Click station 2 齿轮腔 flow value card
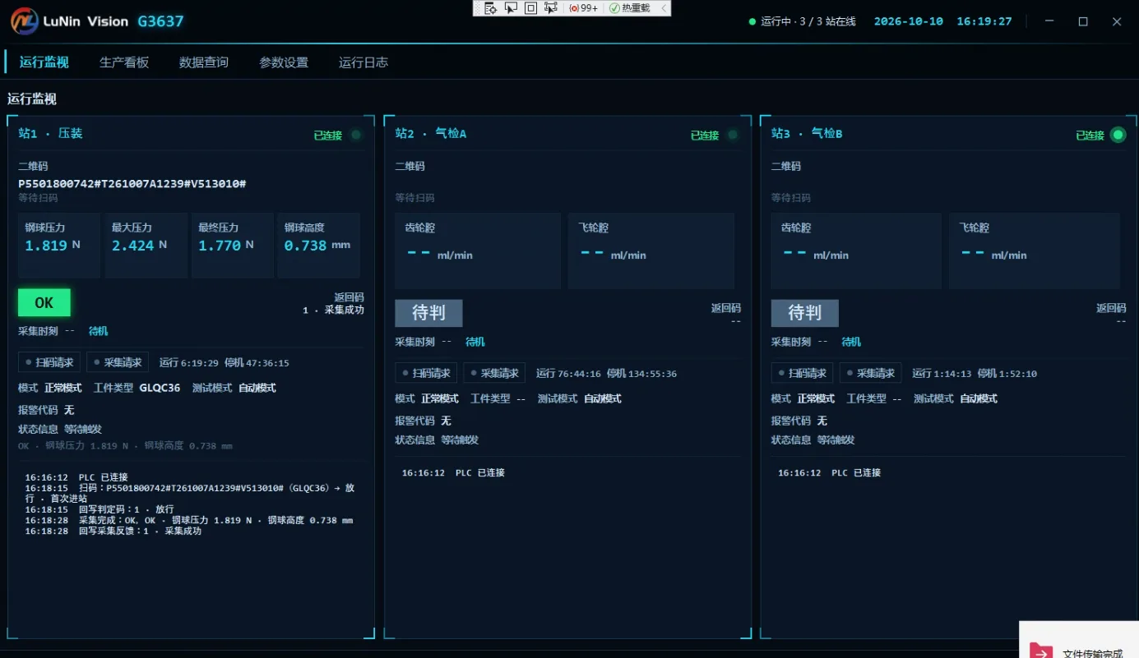The image size is (1139, 658). pos(478,251)
